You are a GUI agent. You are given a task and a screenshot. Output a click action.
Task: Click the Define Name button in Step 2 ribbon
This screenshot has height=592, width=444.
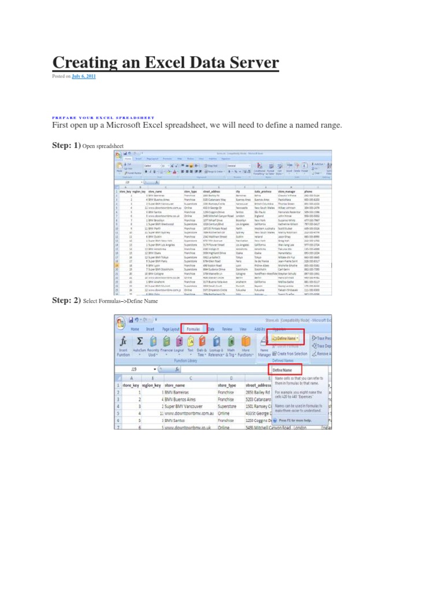click(x=284, y=338)
